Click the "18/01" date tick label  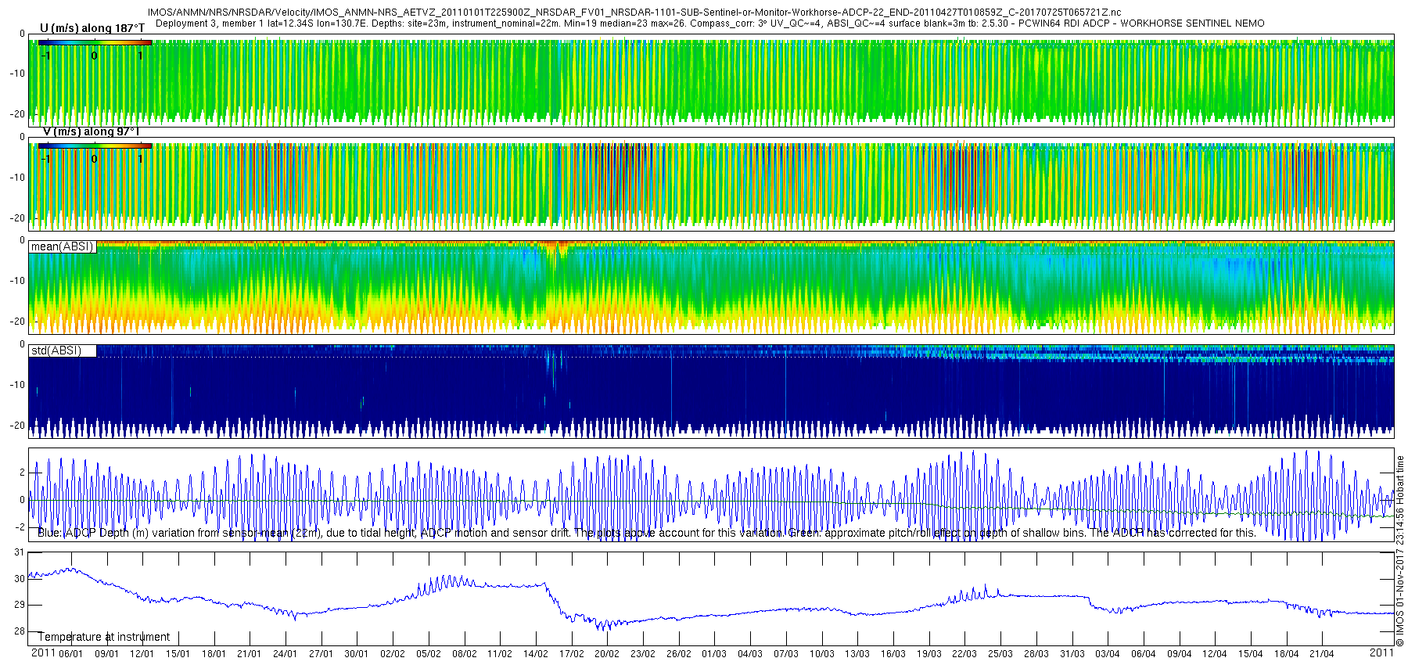coord(214,654)
